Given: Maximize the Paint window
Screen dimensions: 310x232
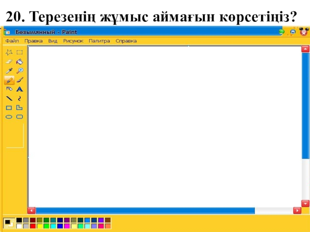Looking at the screenshot, I should (x=293, y=32).
